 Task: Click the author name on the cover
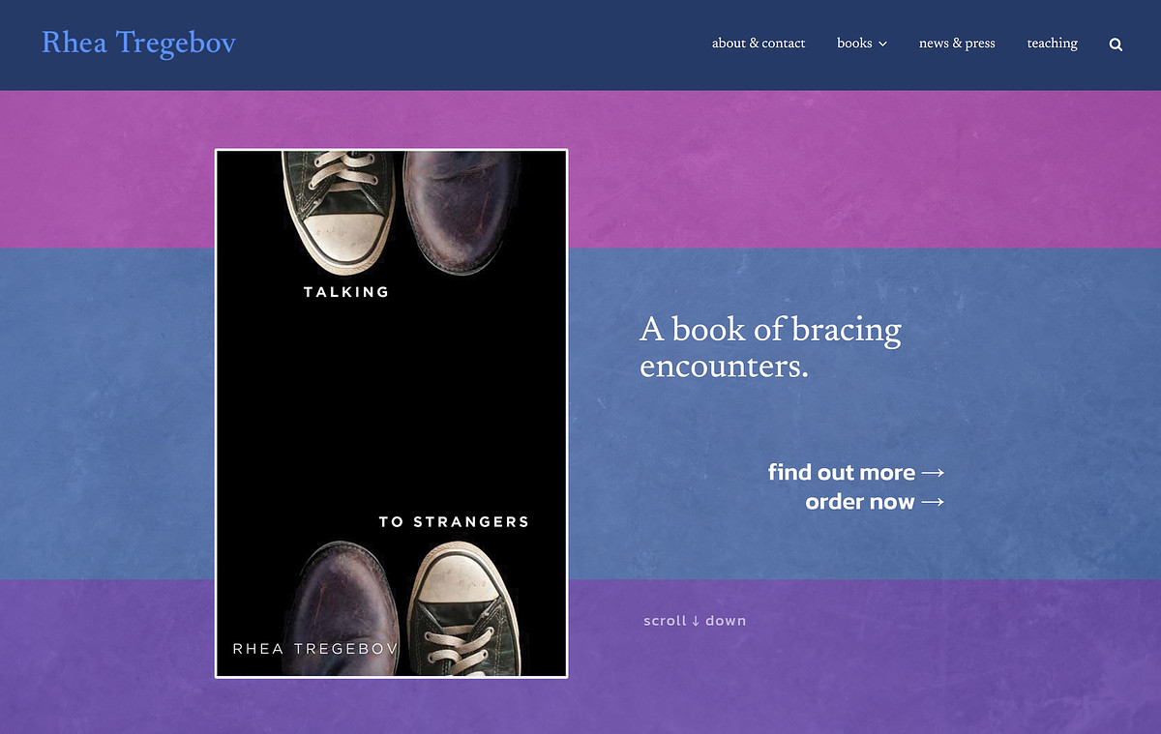pyautogui.click(x=315, y=648)
